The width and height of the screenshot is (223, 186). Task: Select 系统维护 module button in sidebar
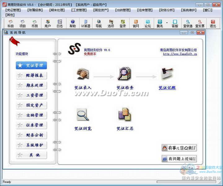31,145
